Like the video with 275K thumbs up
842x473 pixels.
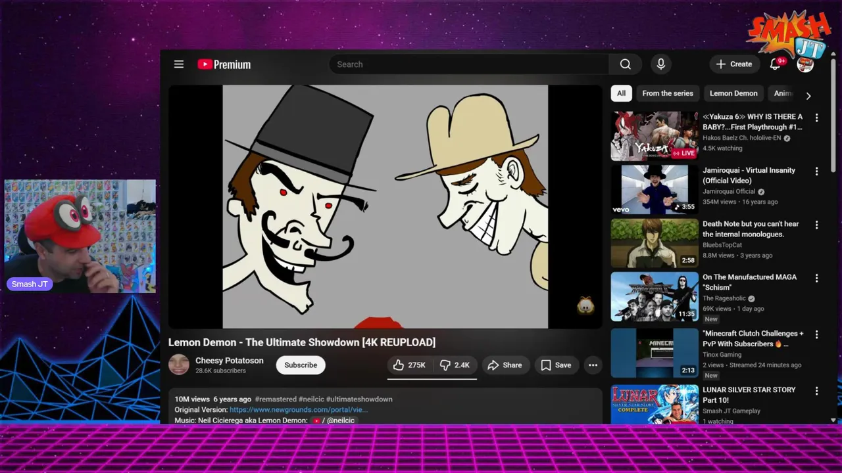point(410,365)
